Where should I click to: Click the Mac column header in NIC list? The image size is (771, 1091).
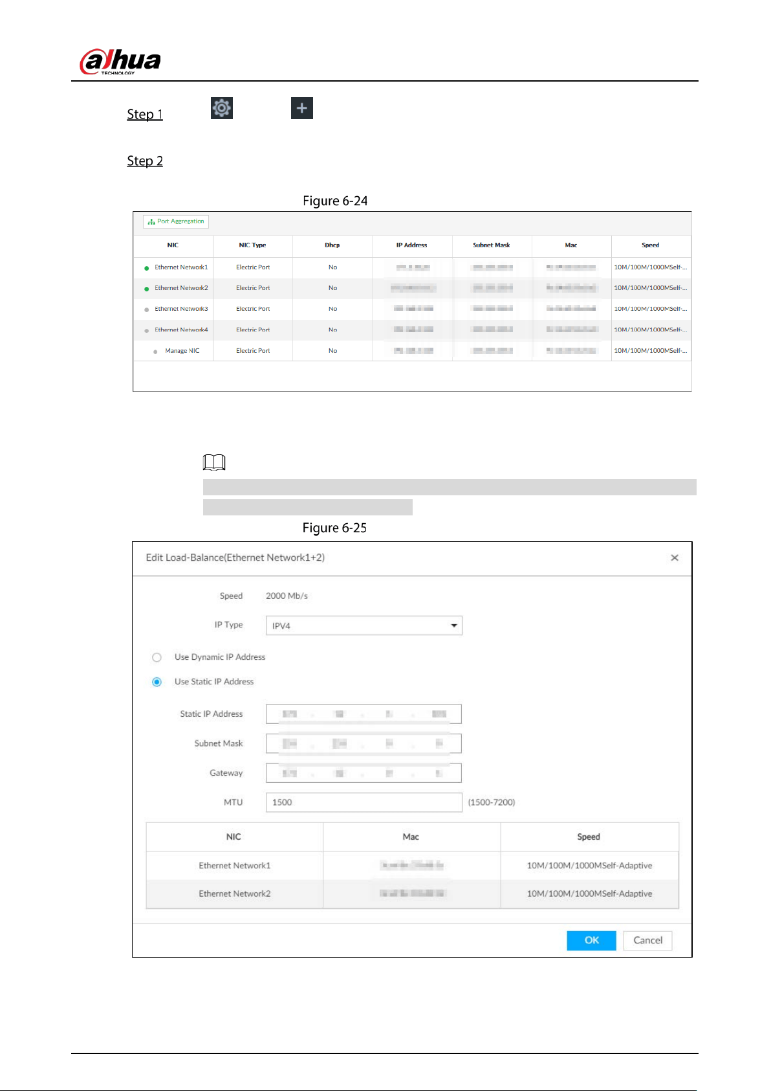[571, 245]
